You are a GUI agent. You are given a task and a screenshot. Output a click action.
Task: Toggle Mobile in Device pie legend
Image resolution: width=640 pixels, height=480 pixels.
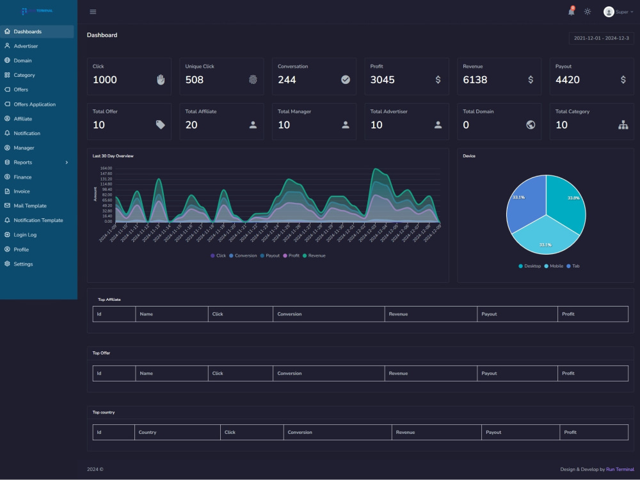tap(554, 266)
